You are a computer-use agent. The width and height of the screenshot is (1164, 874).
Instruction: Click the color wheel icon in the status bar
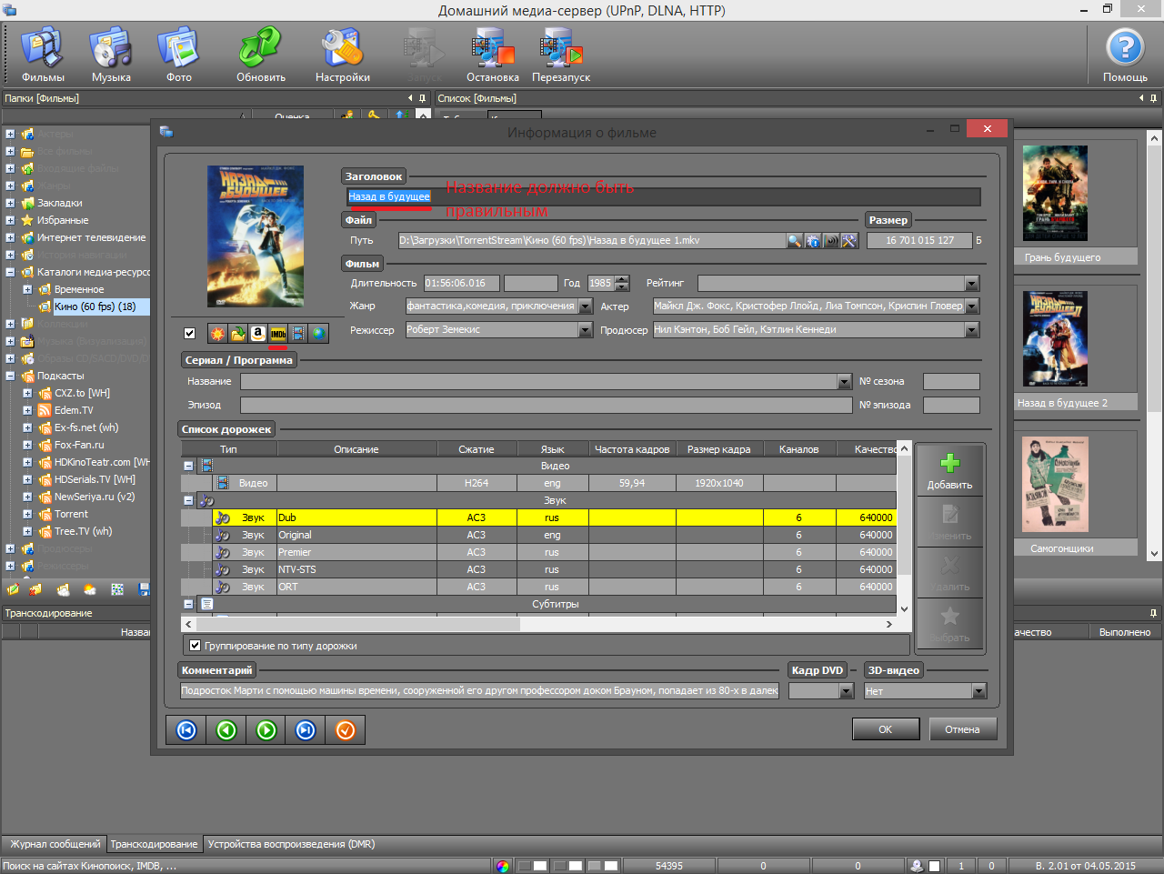(x=503, y=866)
